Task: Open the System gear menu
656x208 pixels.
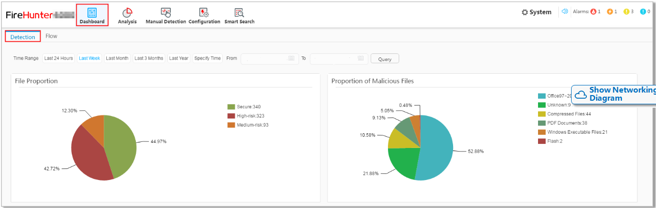Action: [536, 12]
